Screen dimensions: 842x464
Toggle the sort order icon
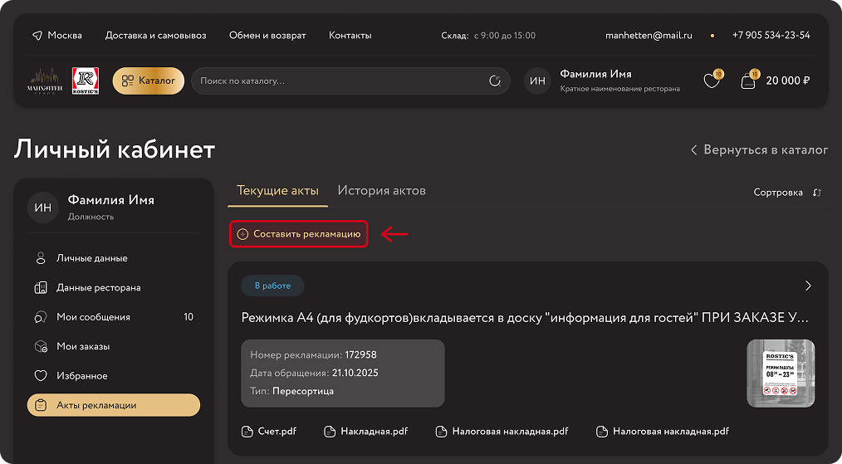click(817, 193)
